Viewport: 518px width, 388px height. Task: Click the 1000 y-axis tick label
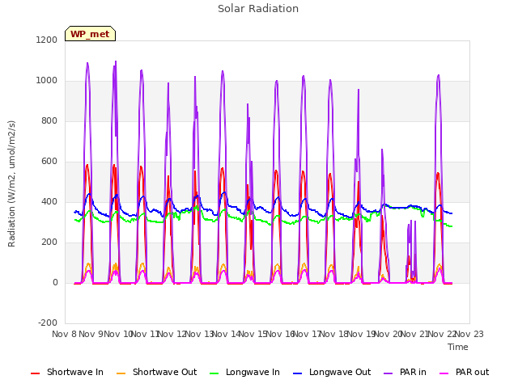(x=47, y=81)
